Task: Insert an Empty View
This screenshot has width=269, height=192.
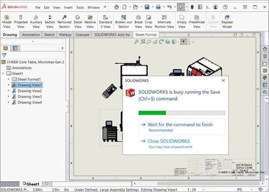Action: 182,22
